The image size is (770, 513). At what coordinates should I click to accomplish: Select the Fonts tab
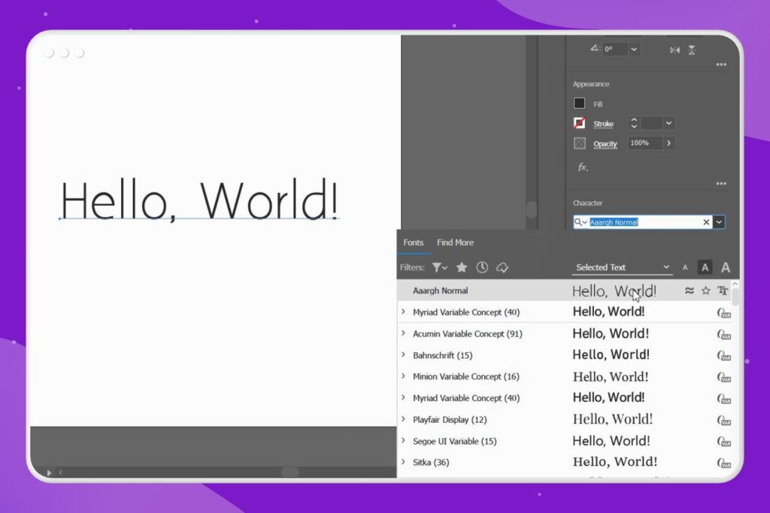[414, 243]
